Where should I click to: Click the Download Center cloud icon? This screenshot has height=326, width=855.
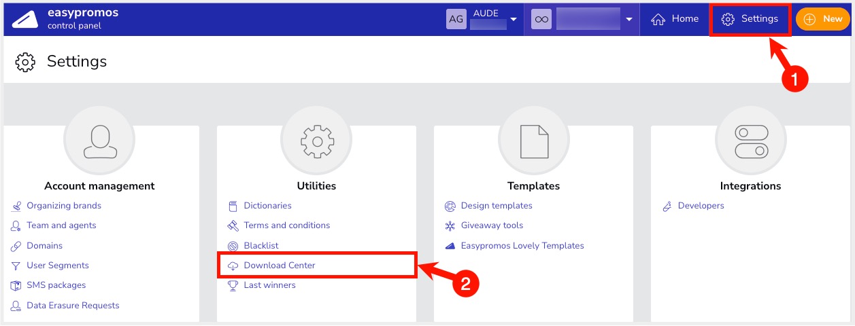(233, 266)
